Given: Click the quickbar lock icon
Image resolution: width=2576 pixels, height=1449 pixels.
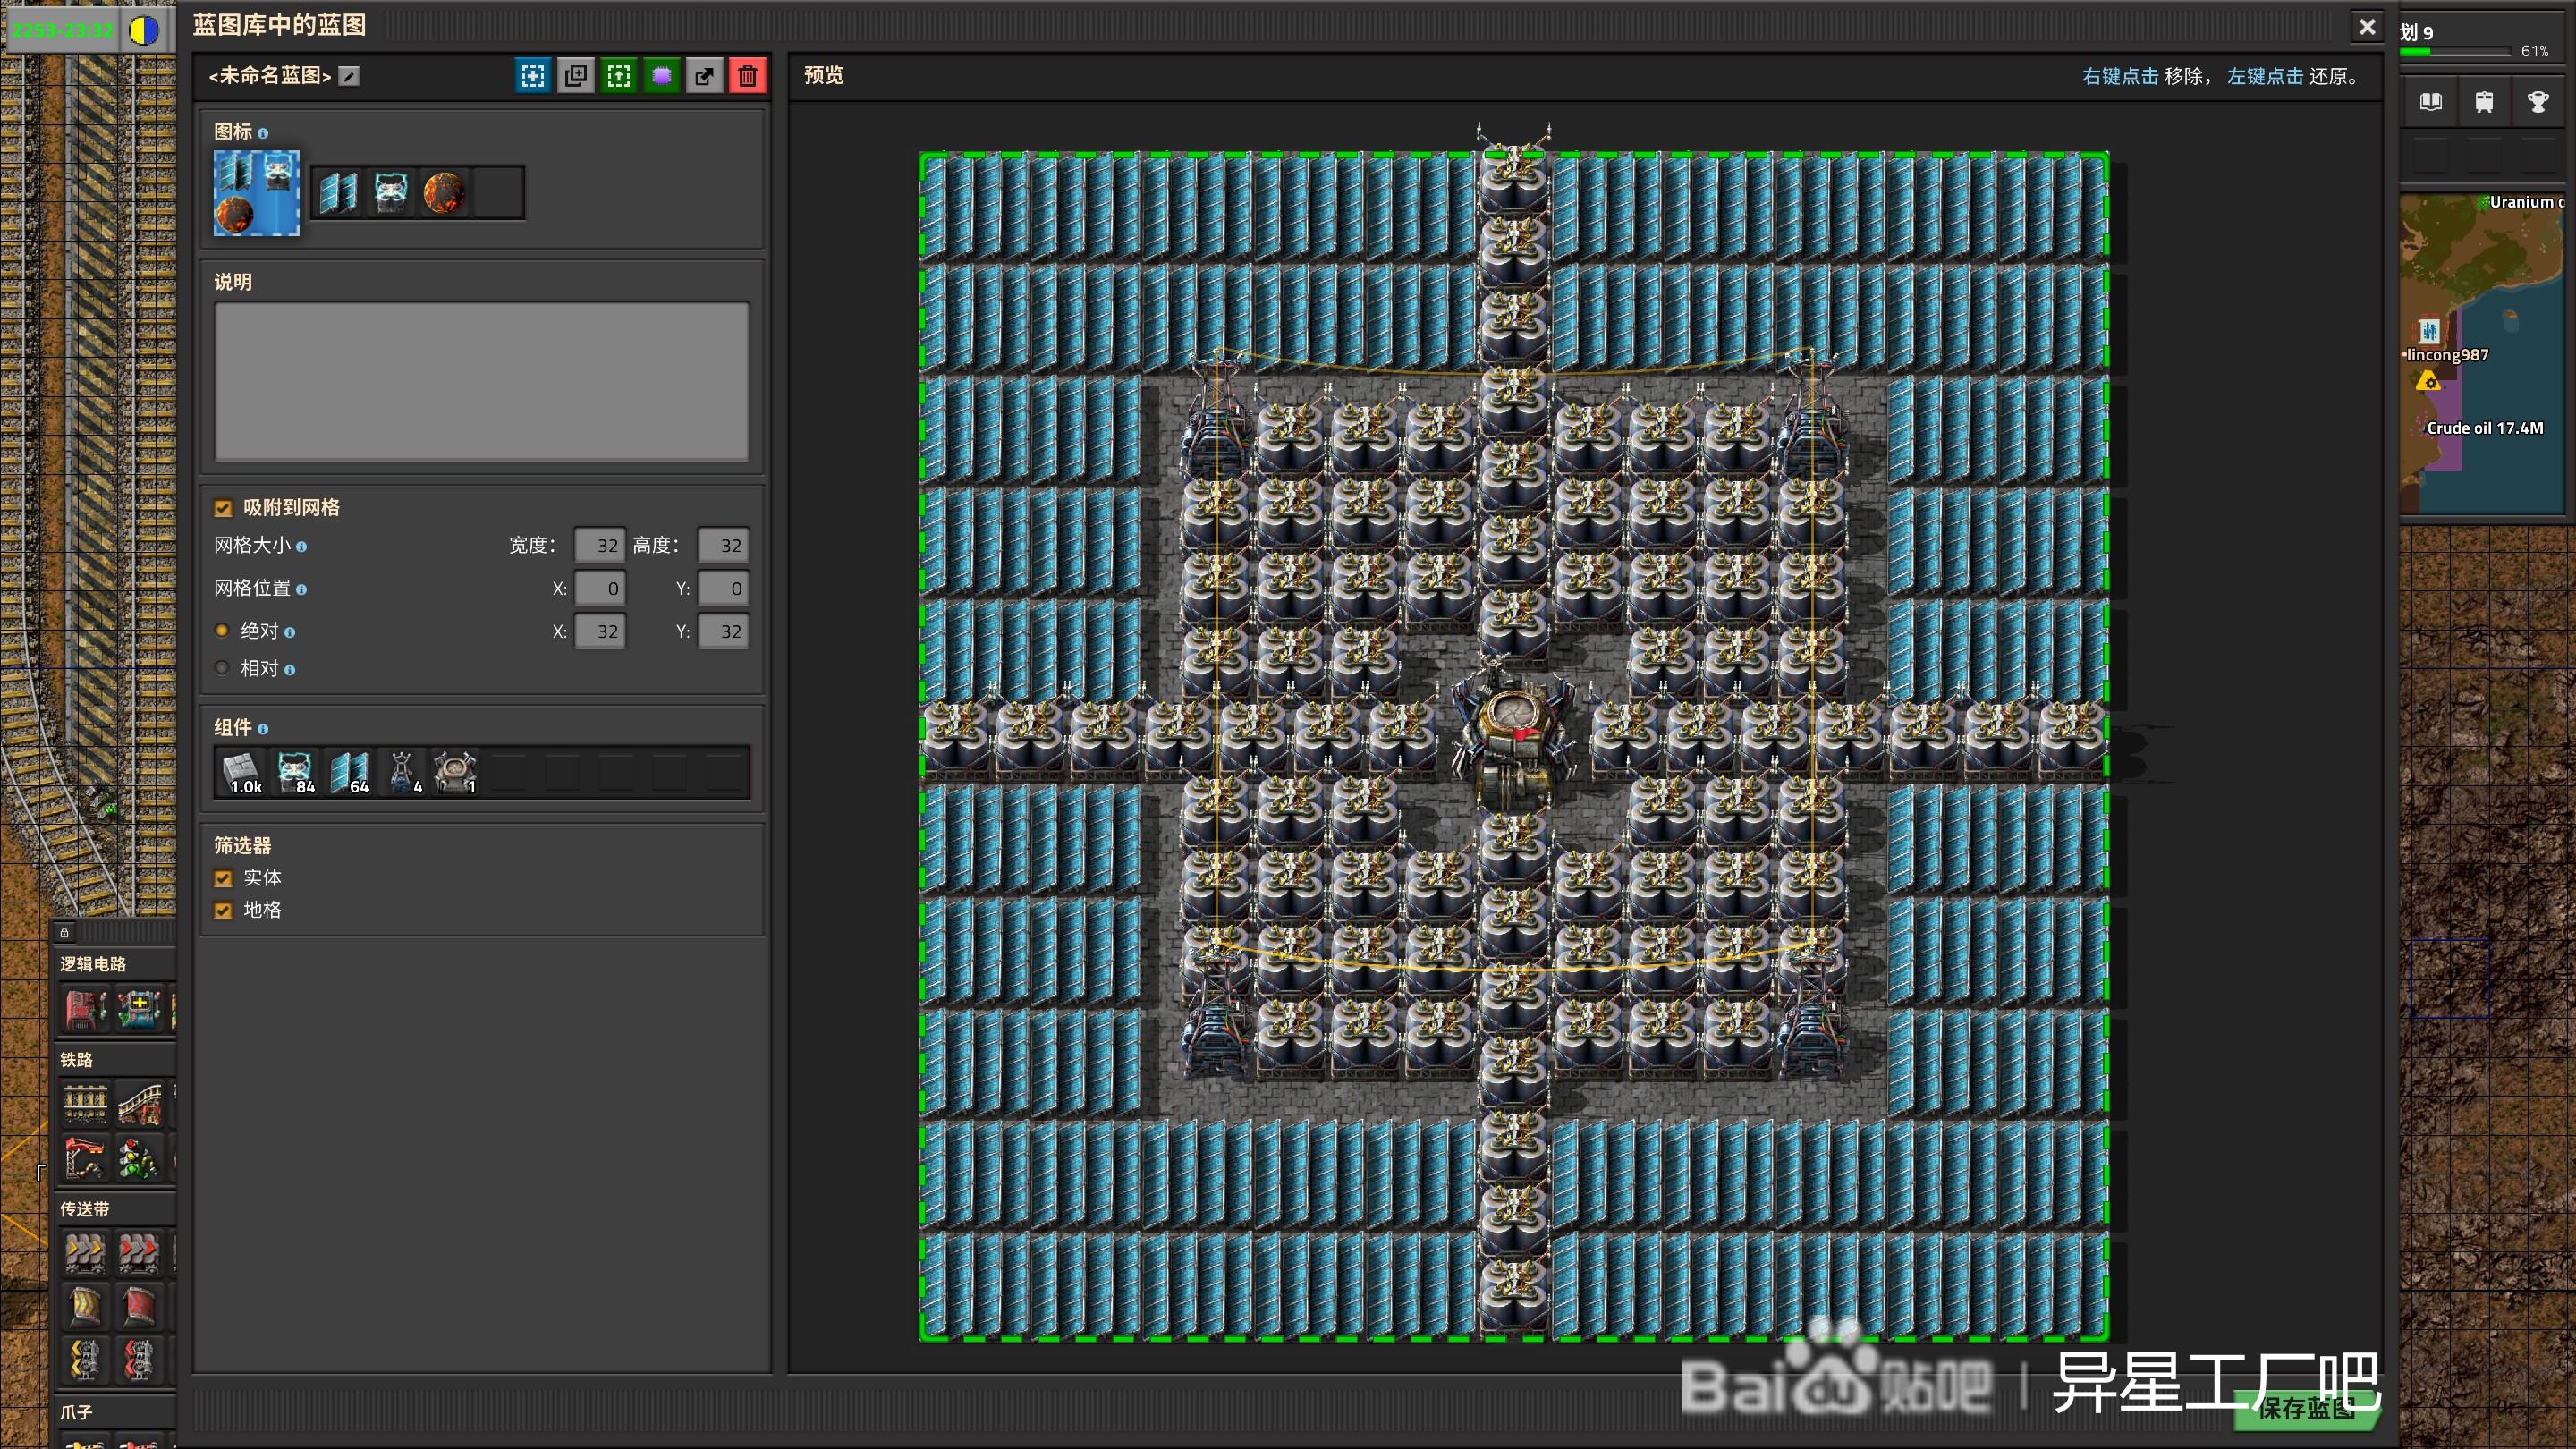Looking at the screenshot, I should point(64,933).
